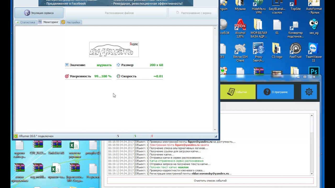Screen dimensions: 335x188
Task: Select the Результат text file
Action: [93, 171]
